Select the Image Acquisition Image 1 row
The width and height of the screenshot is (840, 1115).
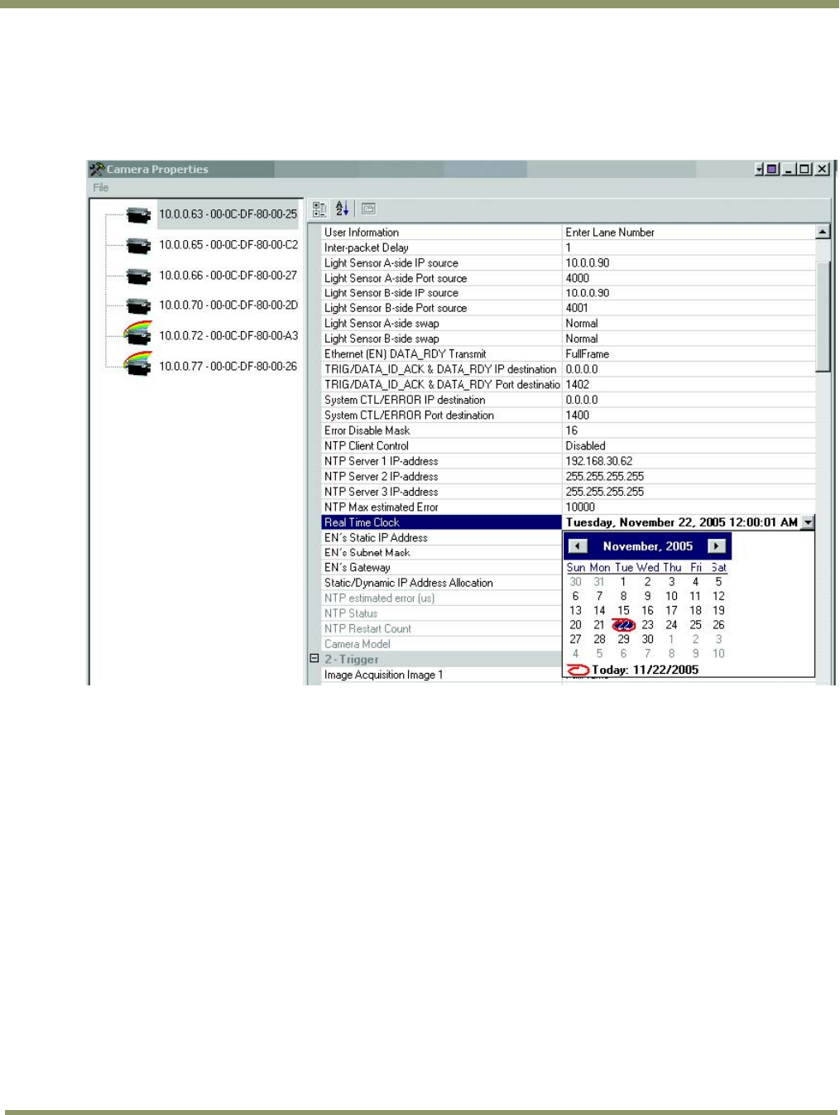(441, 675)
